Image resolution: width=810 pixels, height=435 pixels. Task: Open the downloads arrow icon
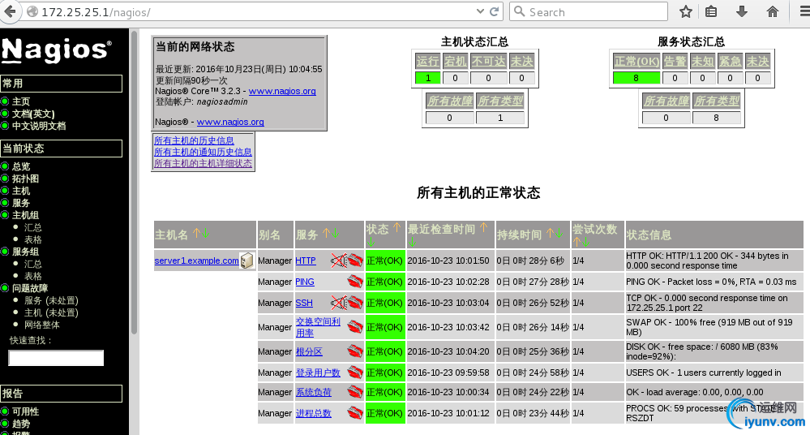point(742,12)
